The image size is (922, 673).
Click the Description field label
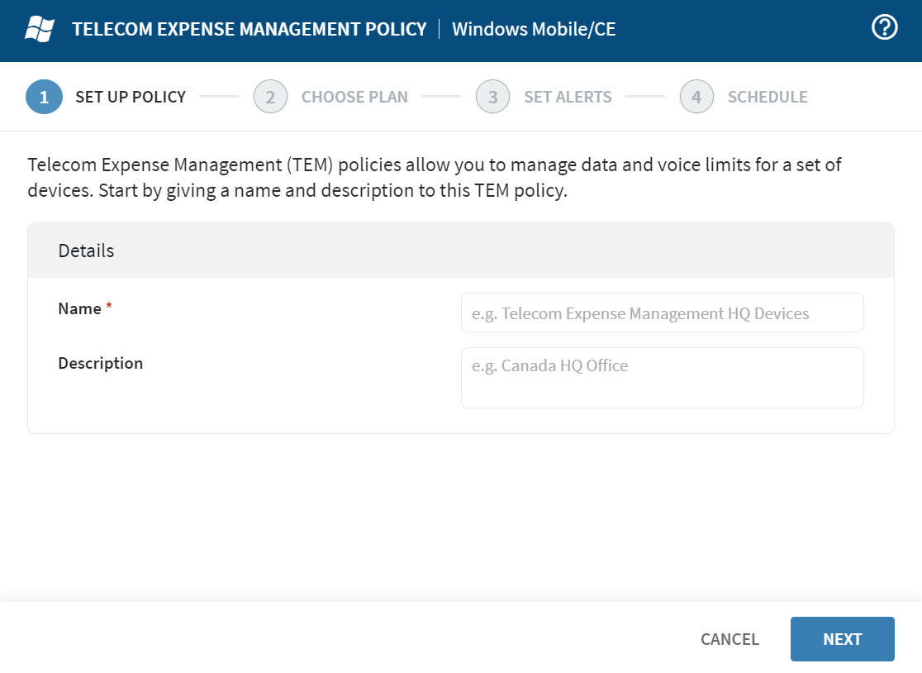point(100,363)
